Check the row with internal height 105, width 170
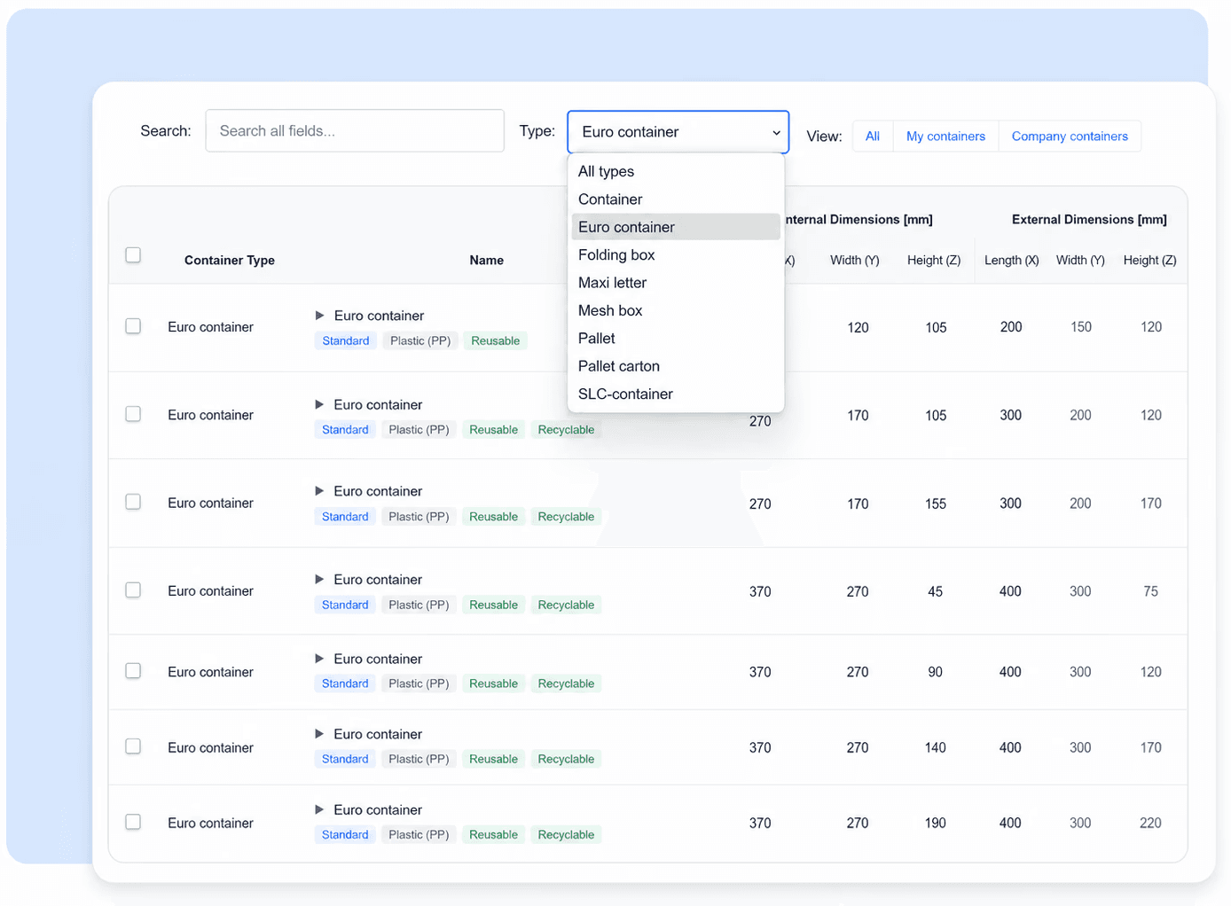Screen dimensions: 1231x906 point(133,414)
